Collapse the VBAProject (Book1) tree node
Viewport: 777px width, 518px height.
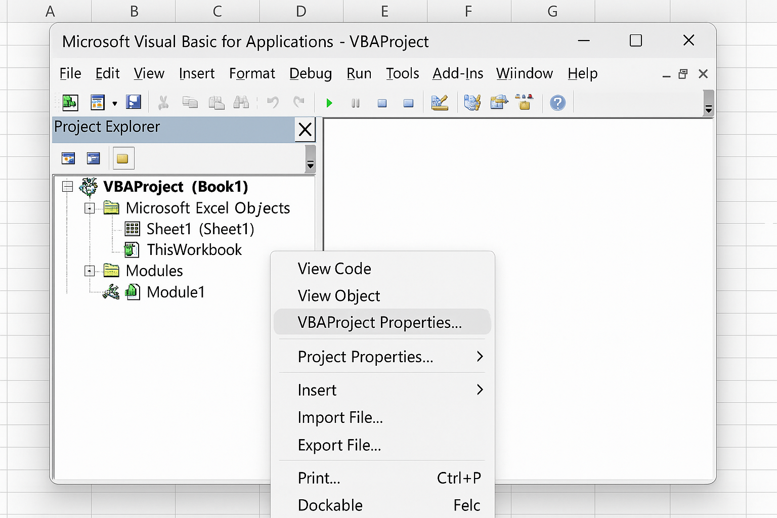[x=67, y=187]
